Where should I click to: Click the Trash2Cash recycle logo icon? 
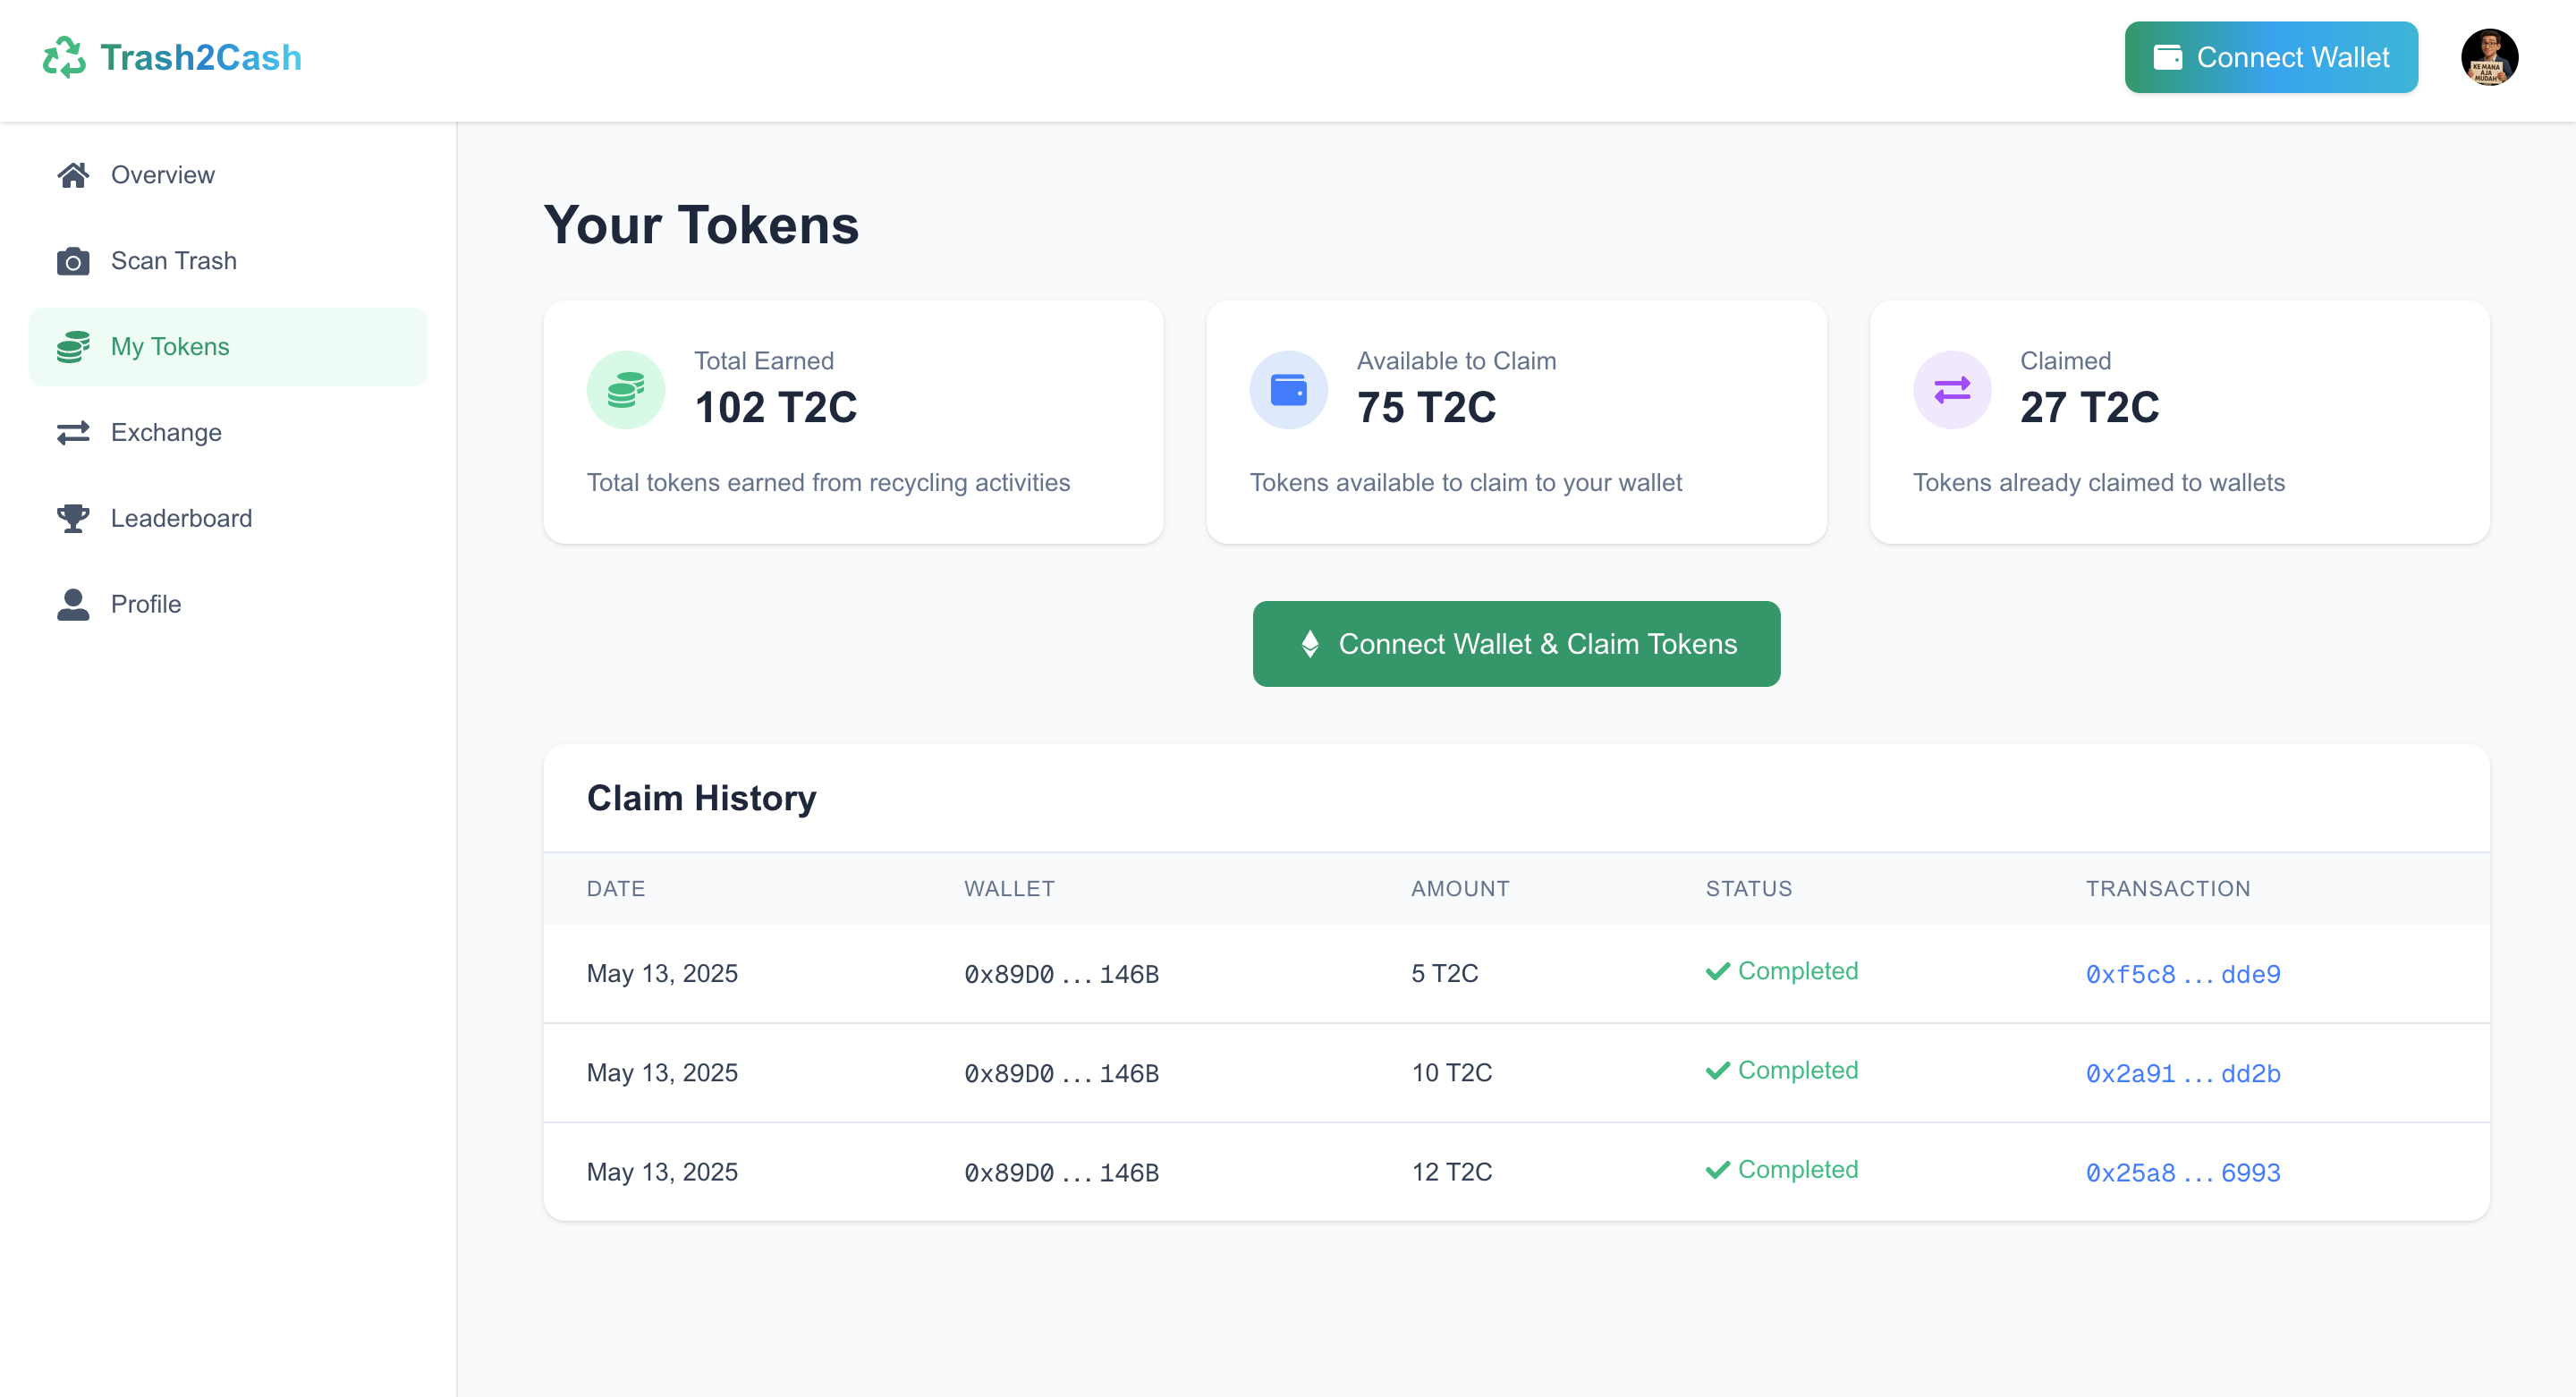pyautogui.click(x=64, y=57)
